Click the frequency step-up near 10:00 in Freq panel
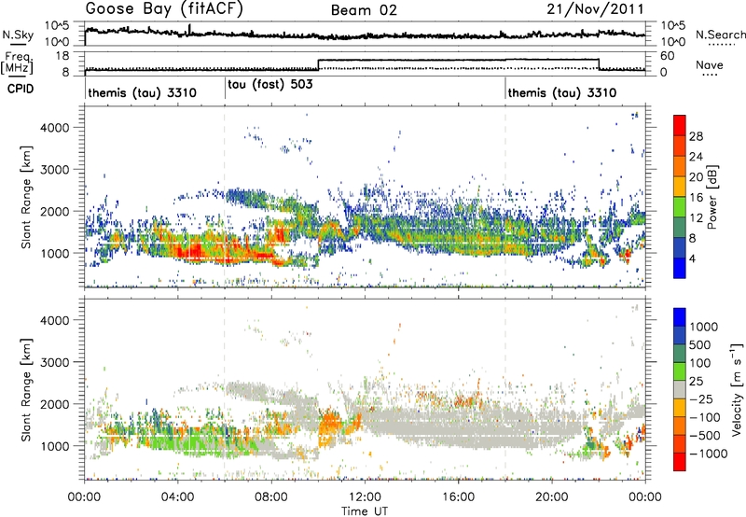The width and height of the screenshot is (746, 517). 318,64
